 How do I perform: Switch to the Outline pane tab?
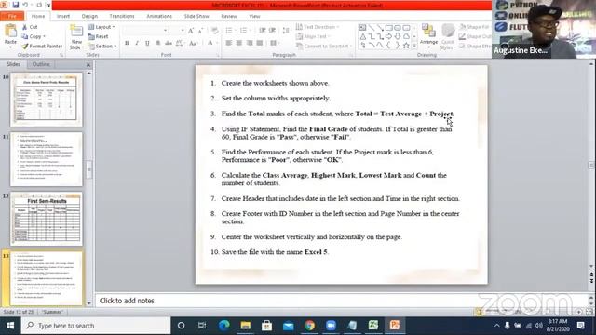[x=41, y=64]
